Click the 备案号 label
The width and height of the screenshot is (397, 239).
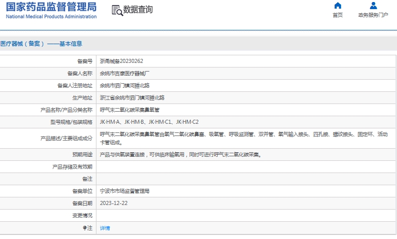coord(85,61)
